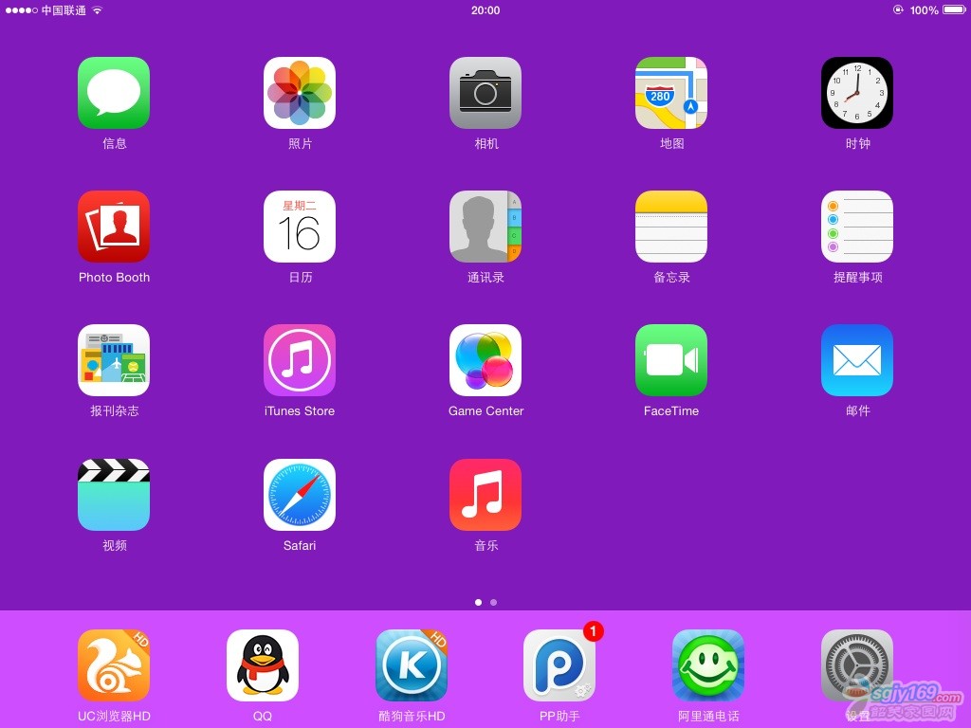Open the Messages app (信息)
Viewport: 971px width, 728px height.
pos(114,93)
